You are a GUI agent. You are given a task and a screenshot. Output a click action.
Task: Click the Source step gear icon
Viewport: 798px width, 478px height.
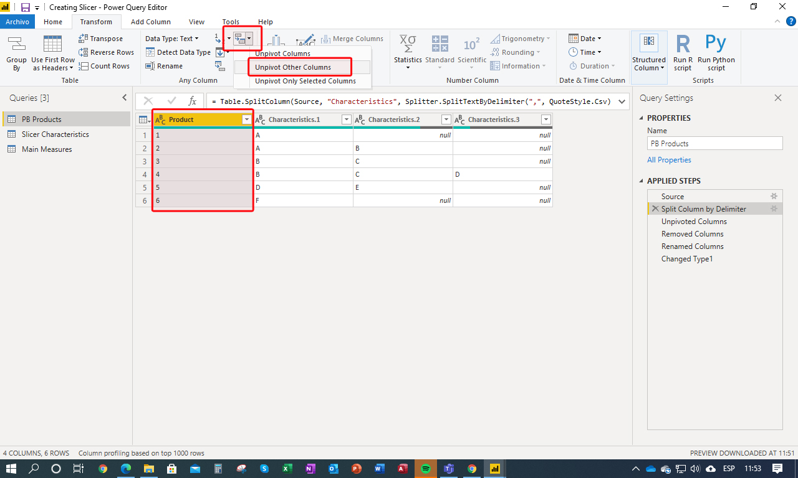click(774, 196)
